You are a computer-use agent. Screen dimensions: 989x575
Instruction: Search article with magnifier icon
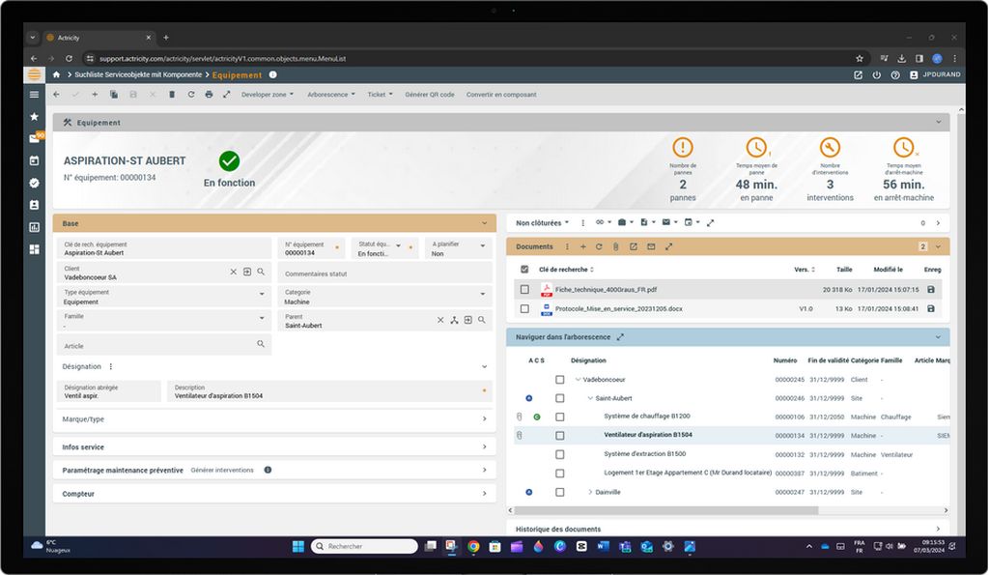pyautogui.click(x=261, y=344)
